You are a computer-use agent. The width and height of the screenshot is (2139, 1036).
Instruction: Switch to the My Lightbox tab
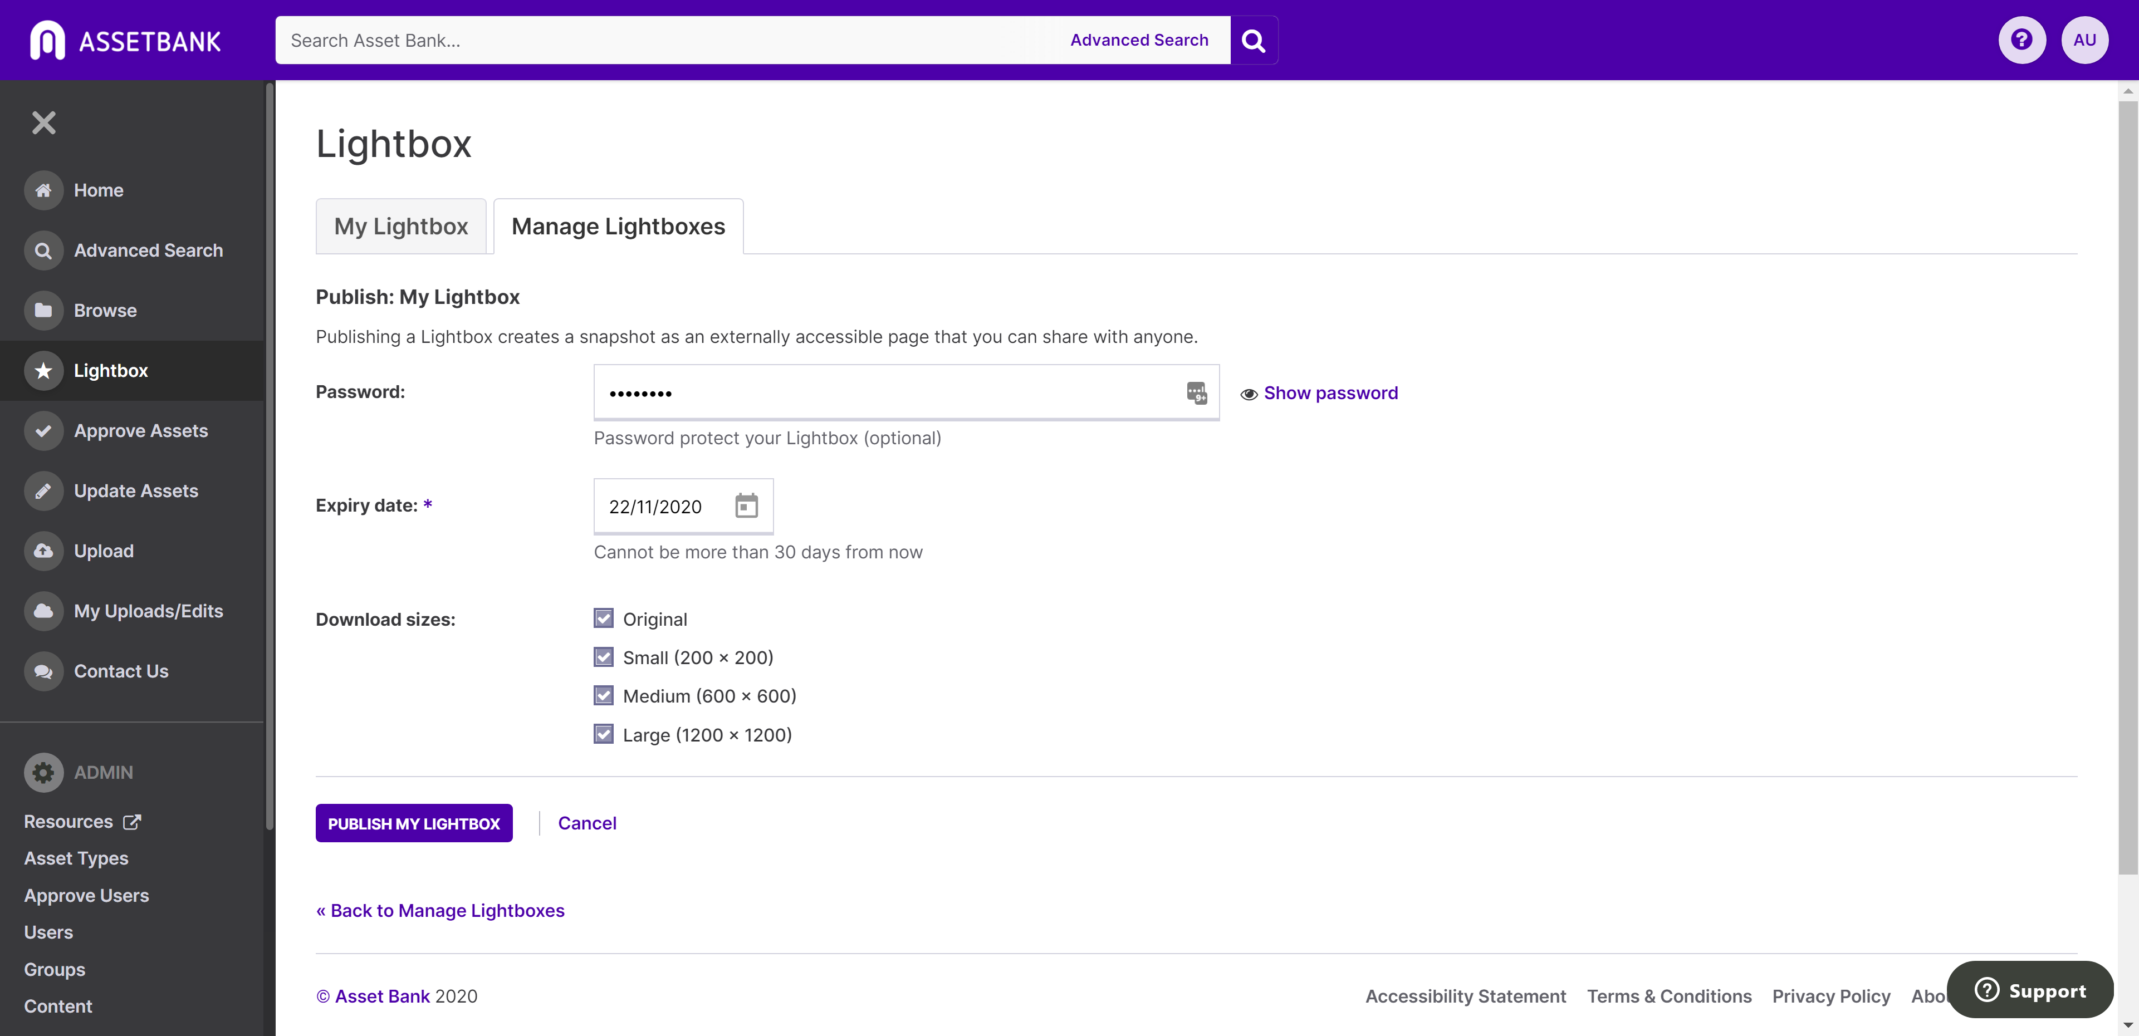pyautogui.click(x=401, y=226)
